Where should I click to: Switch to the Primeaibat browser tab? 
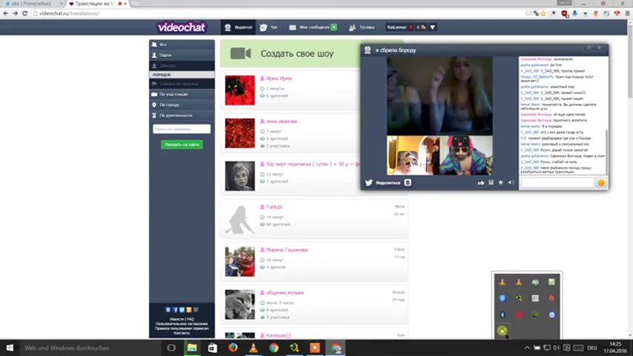[x=33, y=3]
